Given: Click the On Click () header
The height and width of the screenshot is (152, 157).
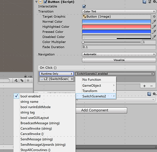Looking at the screenshot, I should point(97,68).
